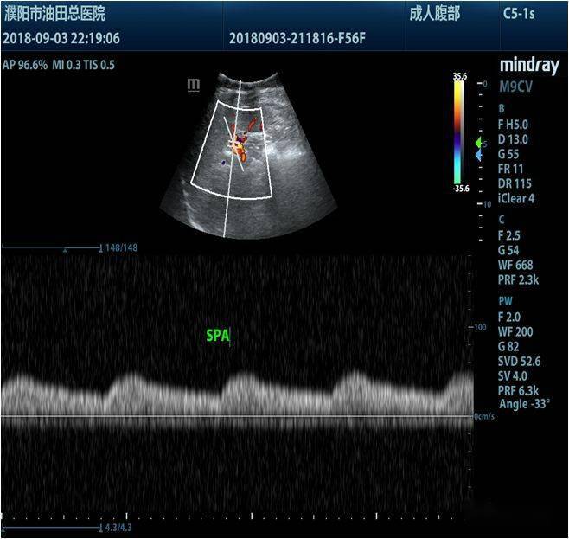This screenshot has width=569, height=539.
Task: Click the color velocity scale bar
Action: click(460, 134)
